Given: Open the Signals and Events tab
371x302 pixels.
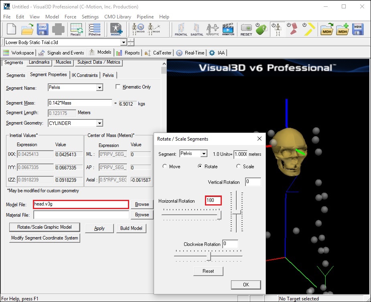Looking at the screenshot, I should [x=61, y=53].
